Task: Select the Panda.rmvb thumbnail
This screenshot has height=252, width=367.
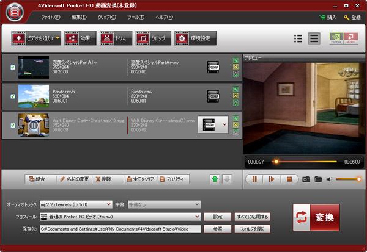Action: pyautogui.click(x=34, y=96)
